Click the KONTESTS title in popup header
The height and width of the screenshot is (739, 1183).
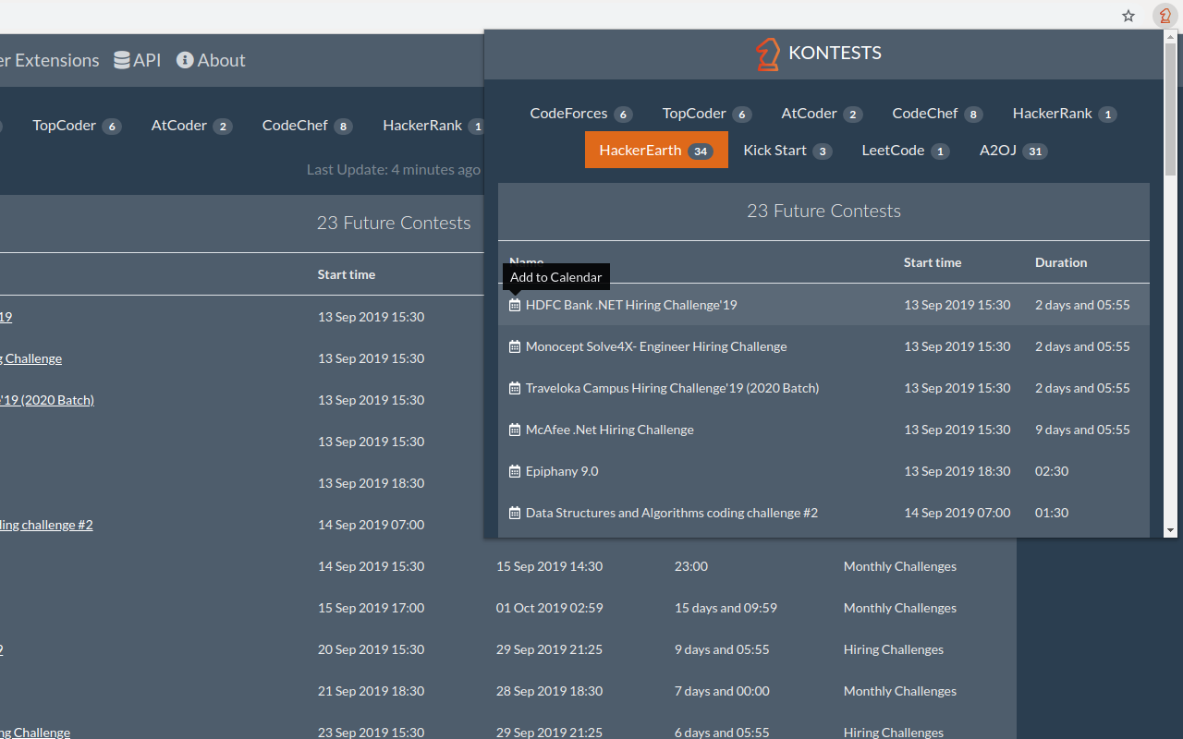tap(835, 54)
